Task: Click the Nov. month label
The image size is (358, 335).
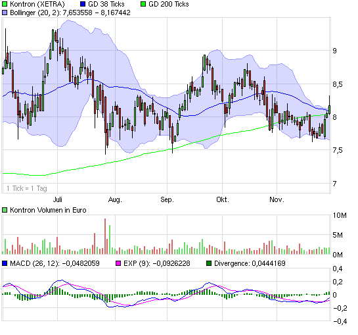Action: [277, 199]
